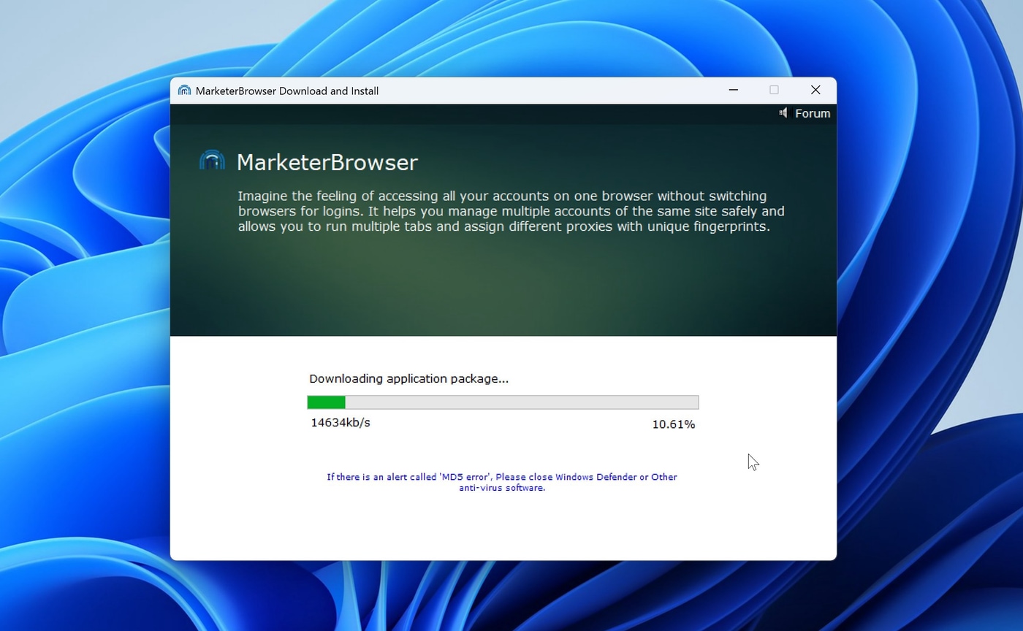Click the MarketerBrowser heading text
This screenshot has width=1023, height=631.
point(327,162)
